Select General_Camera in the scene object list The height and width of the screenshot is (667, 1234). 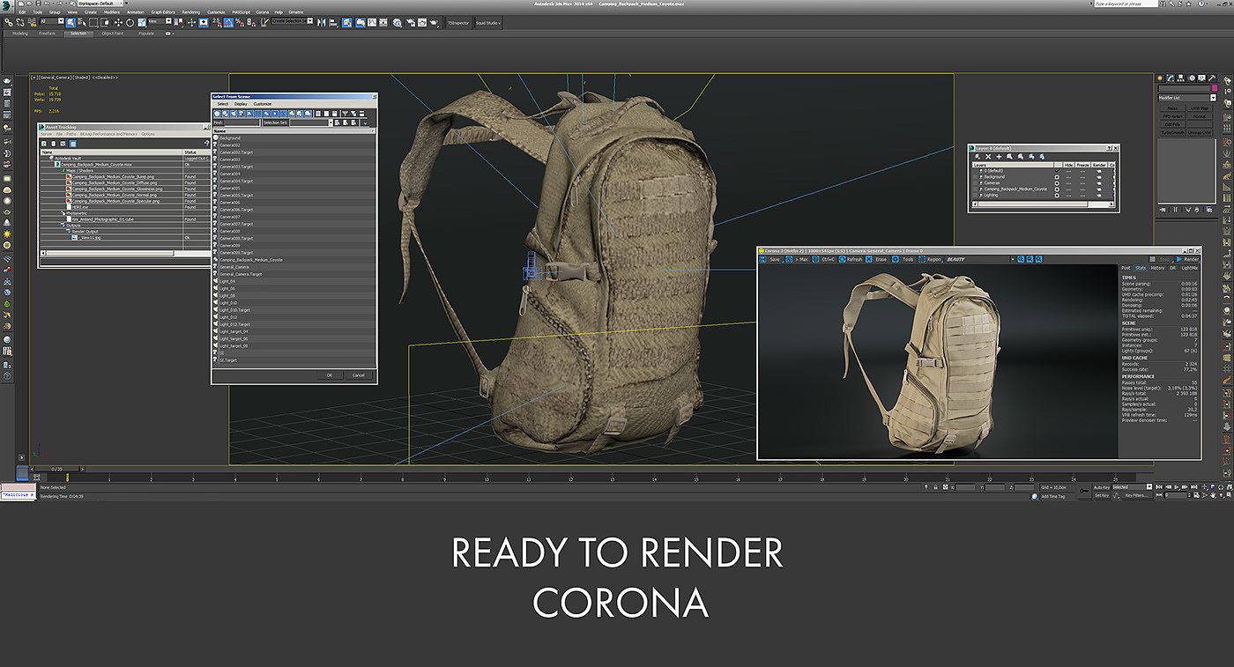tap(234, 267)
